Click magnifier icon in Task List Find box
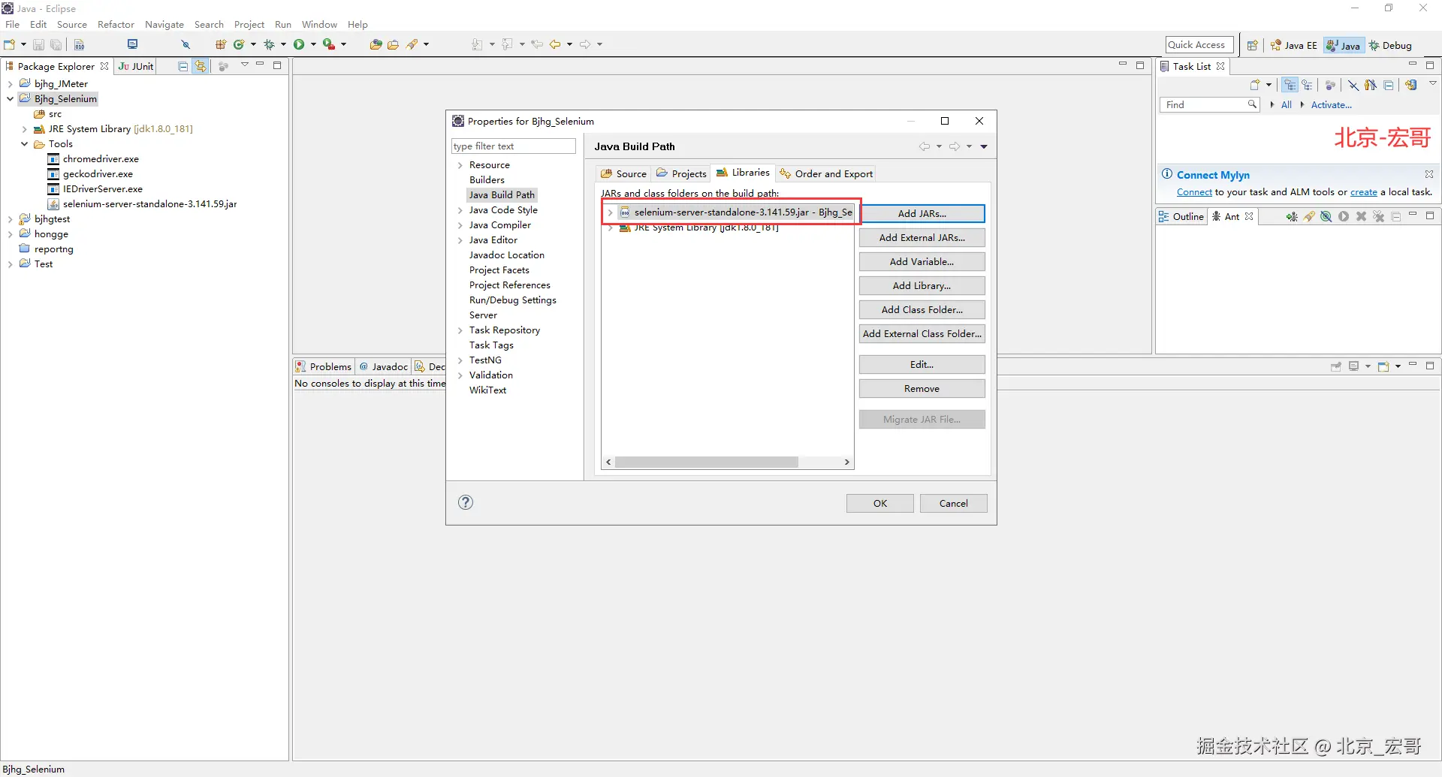 1252,104
